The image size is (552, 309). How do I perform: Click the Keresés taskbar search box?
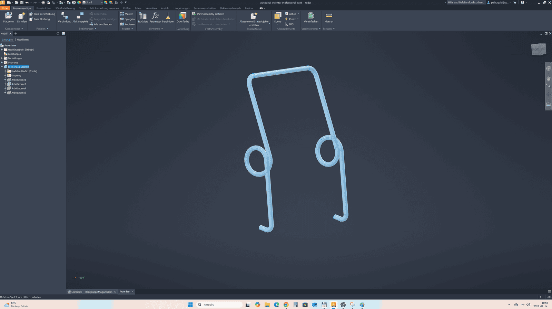(x=219, y=305)
